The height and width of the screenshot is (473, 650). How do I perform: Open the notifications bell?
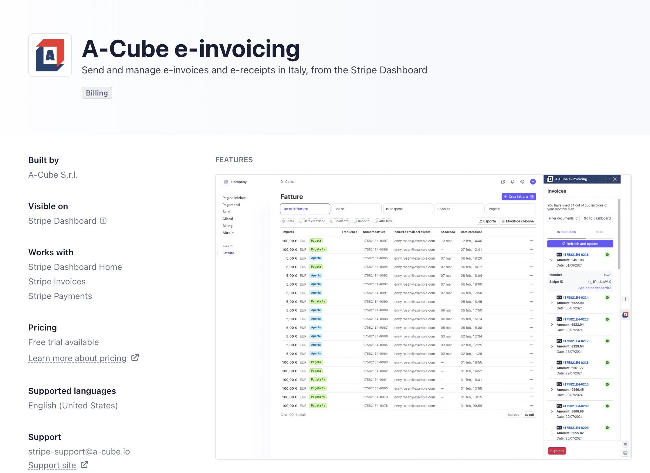(513, 181)
